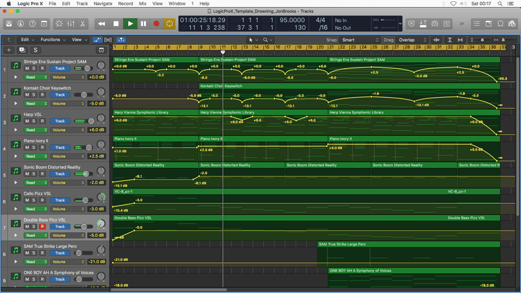Click the 4/4 time signature display
Image resolution: width=521 pixels, height=293 pixels.
pos(320,20)
